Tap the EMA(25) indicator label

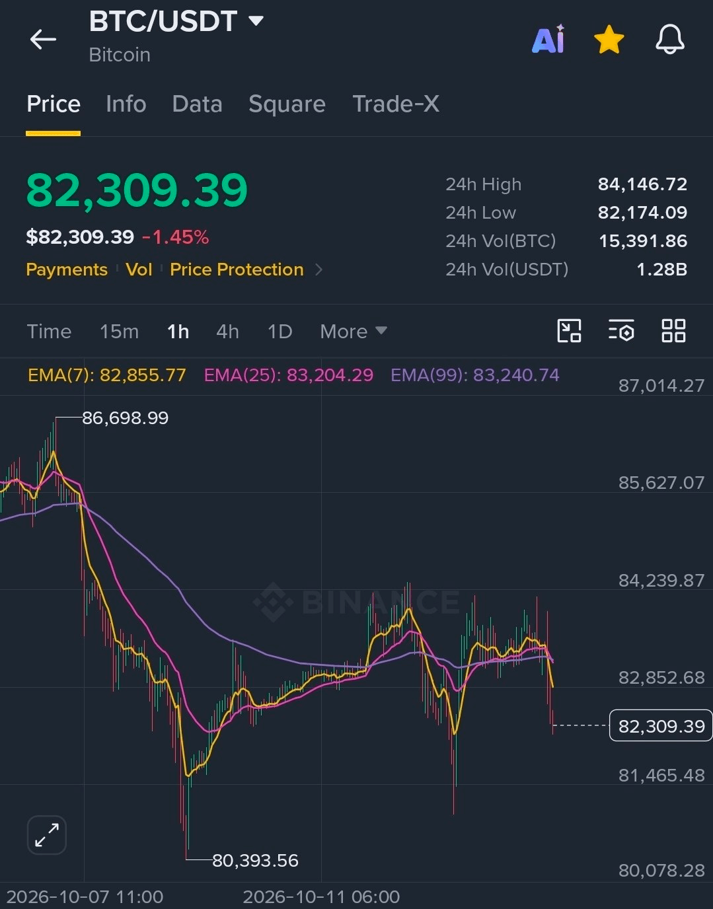point(289,375)
